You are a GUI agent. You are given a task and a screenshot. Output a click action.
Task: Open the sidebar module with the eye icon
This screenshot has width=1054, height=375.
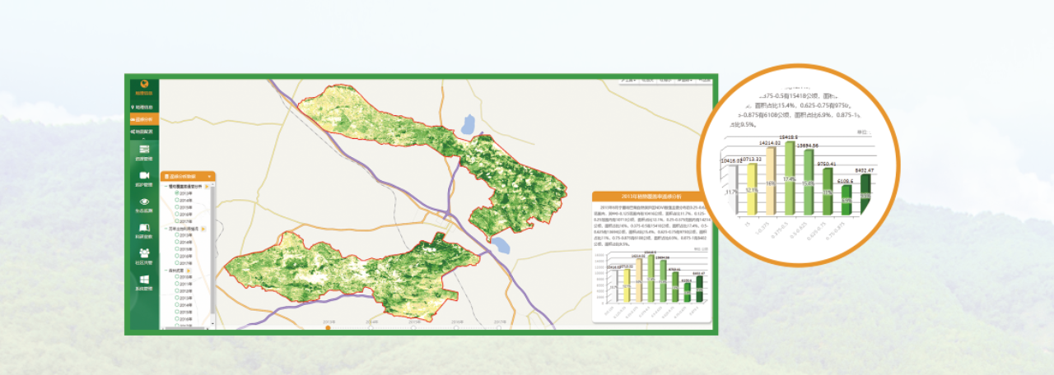pyautogui.click(x=144, y=203)
